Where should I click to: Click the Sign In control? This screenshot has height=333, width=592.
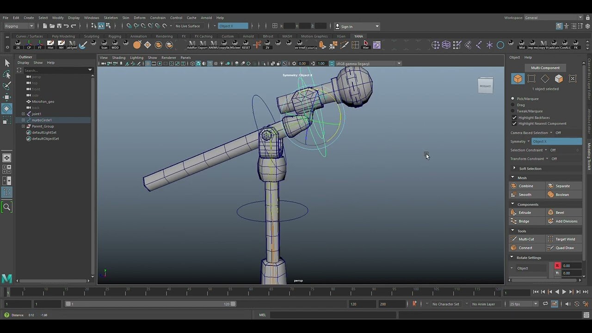pos(347,26)
